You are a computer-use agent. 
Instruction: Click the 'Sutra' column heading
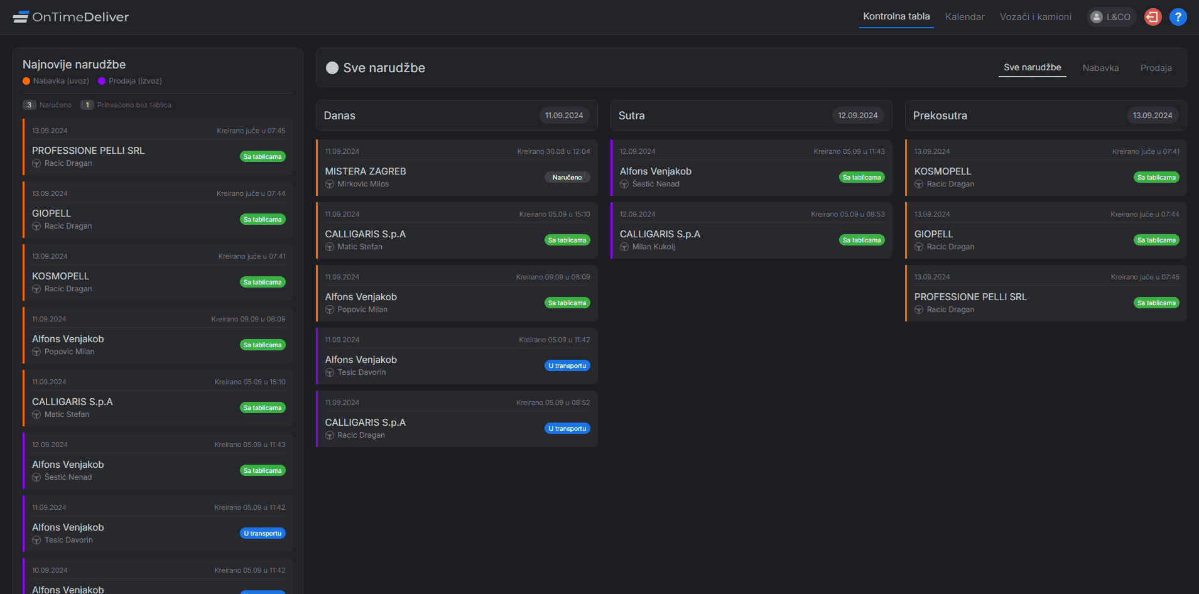(631, 116)
